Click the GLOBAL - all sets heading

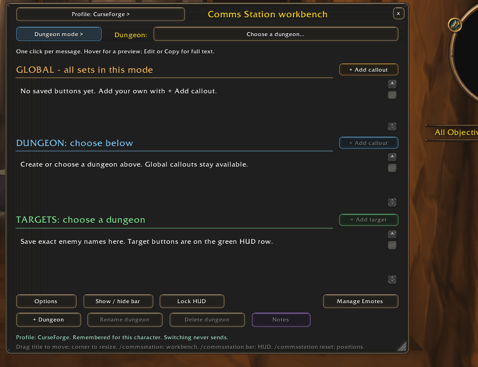pyautogui.click(x=84, y=70)
